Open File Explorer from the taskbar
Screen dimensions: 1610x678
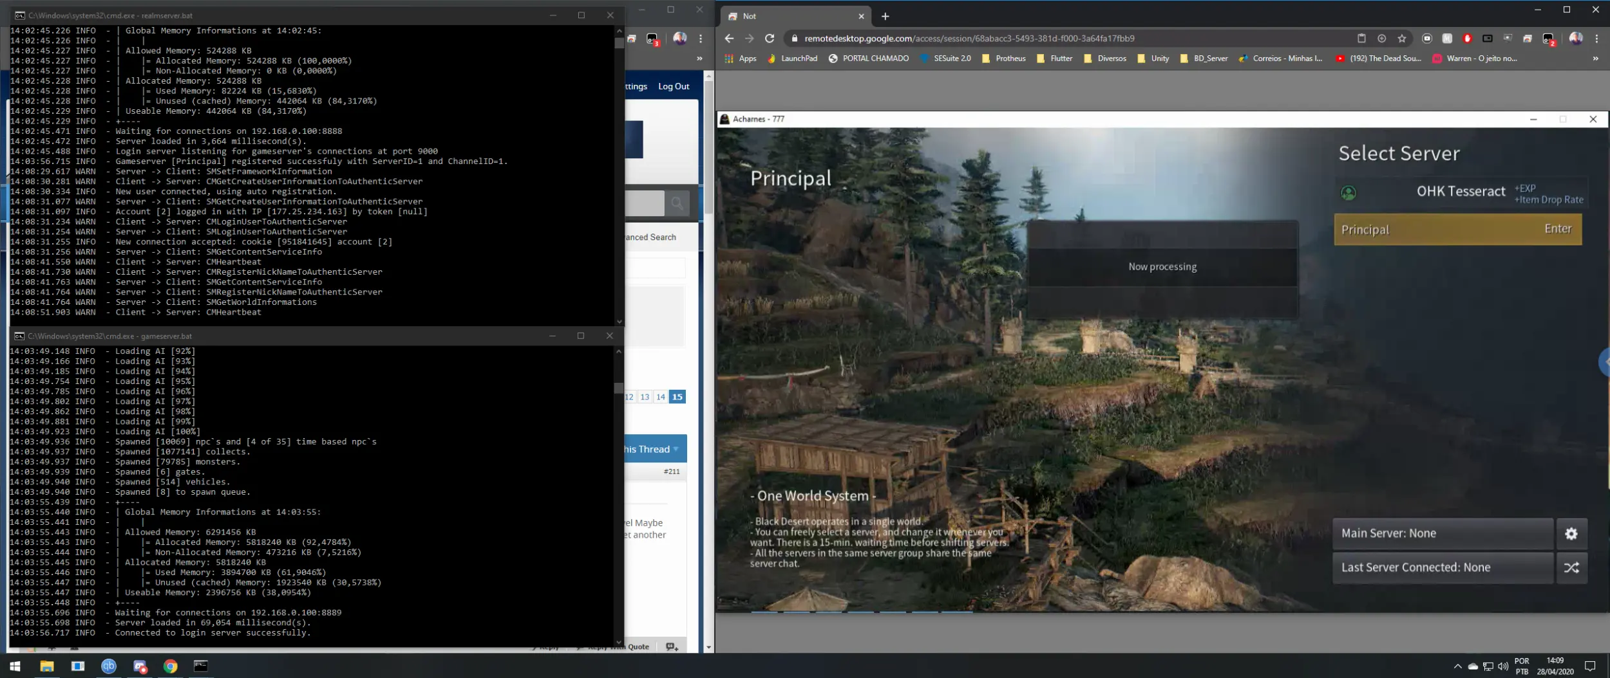pos(46,666)
